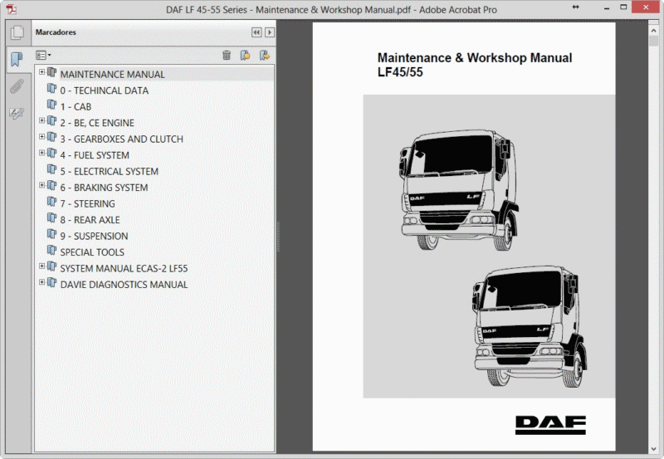Image resolution: width=664 pixels, height=459 pixels.
Task: Open the Page Thumbnails panel icon
Action: click(x=17, y=32)
